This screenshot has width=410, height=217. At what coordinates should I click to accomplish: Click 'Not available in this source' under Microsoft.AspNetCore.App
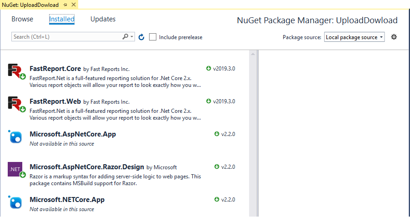point(62,143)
